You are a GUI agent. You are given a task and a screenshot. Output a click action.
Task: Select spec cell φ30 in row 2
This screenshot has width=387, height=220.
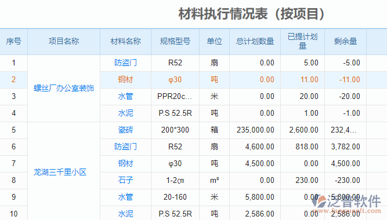(x=175, y=79)
